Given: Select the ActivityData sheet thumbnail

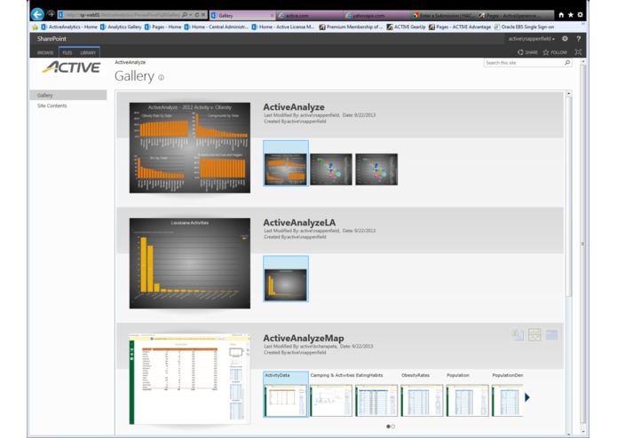Looking at the screenshot, I should point(286,400).
